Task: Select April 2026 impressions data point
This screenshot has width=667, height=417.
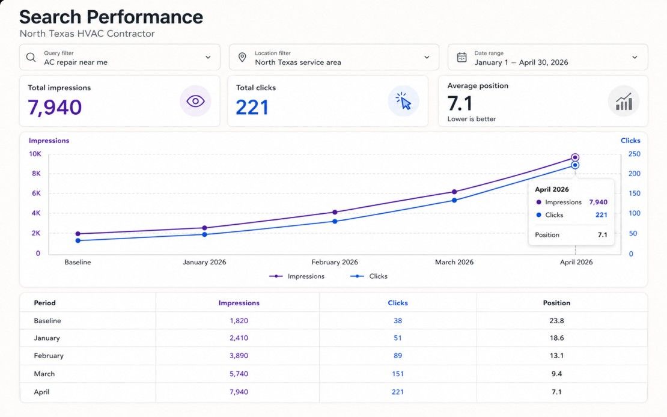Action: (575, 157)
